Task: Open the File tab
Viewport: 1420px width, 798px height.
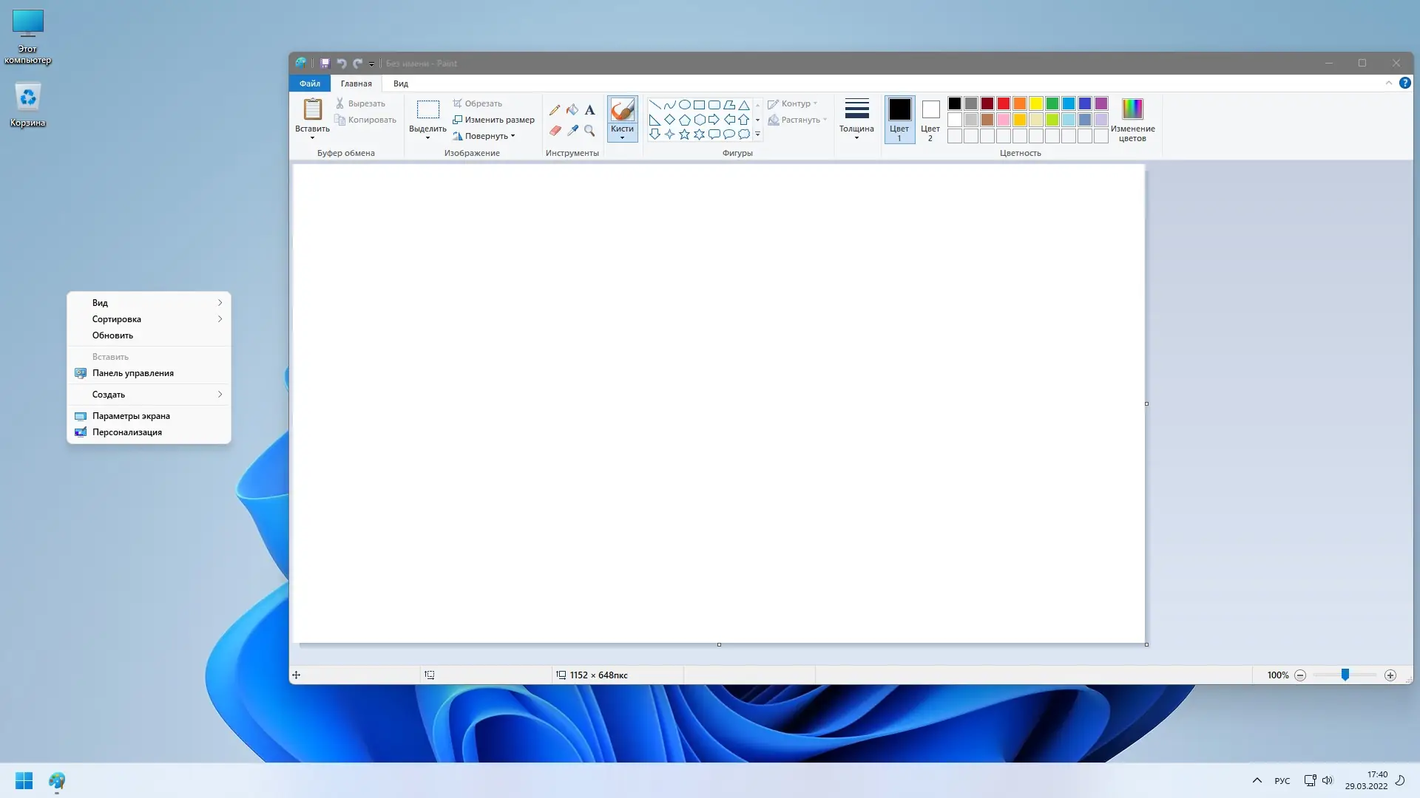Action: [310, 83]
